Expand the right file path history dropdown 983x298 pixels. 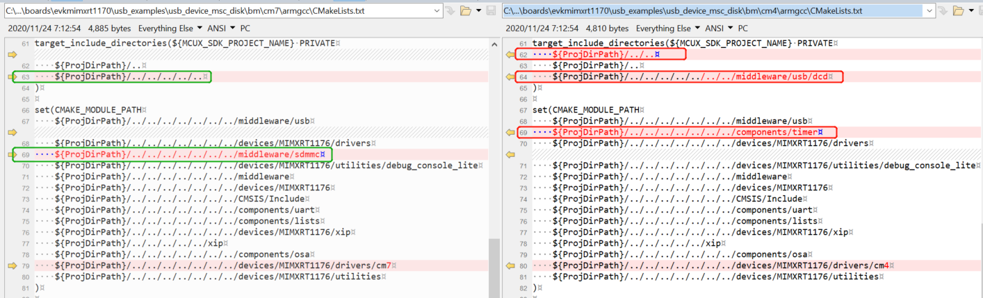tap(929, 11)
